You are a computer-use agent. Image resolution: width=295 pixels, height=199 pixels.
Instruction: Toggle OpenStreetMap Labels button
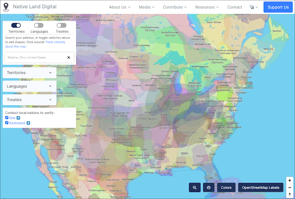pyautogui.click(x=260, y=188)
